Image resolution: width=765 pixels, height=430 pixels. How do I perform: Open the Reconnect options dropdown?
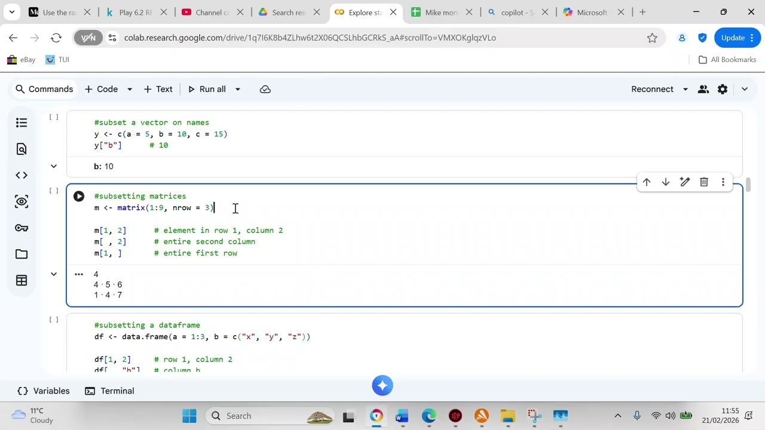(x=685, y=89)
